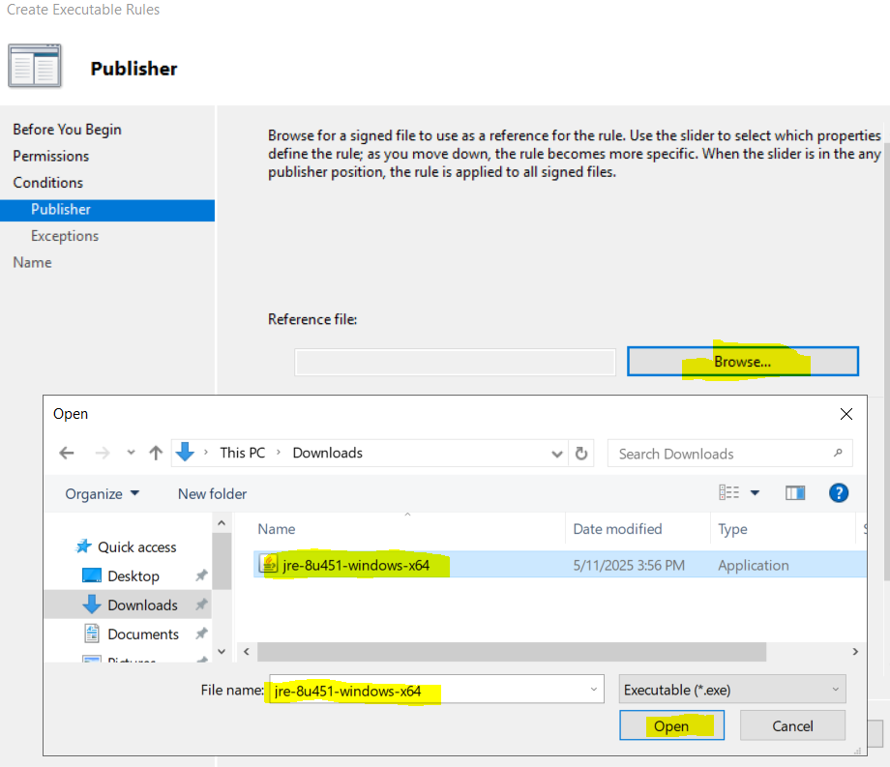Click the Open button
The image size is (890, 767).
pyautogui.click(x=671, y=725)
